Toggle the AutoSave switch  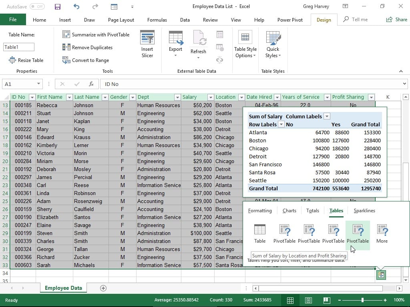click(x=37, y=7)
